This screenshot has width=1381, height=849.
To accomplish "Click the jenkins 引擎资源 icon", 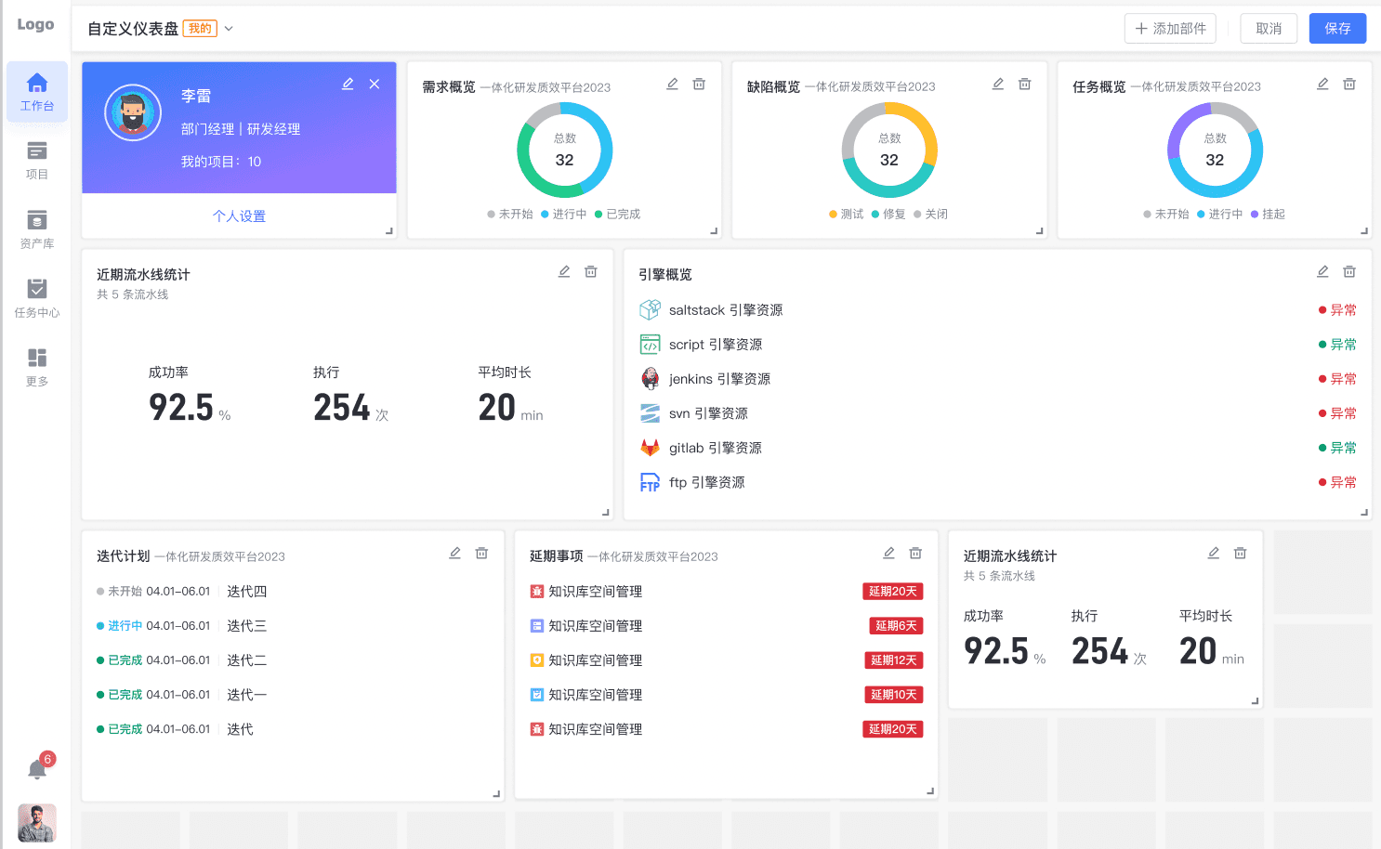I will pos(650,378).
